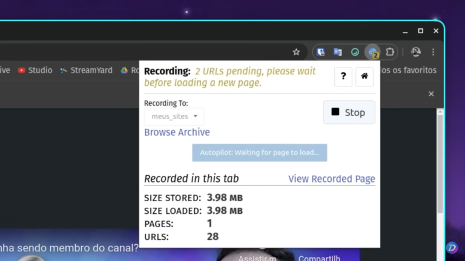Dismiss the bar with the X below bookmarks

click(x=431, y=94)
